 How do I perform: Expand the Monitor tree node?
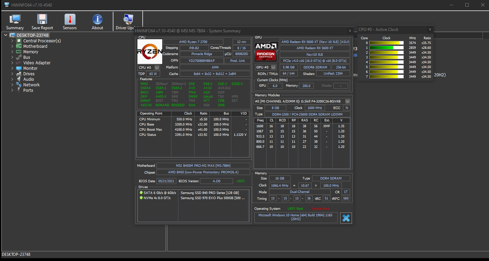(x=12, y=68)
